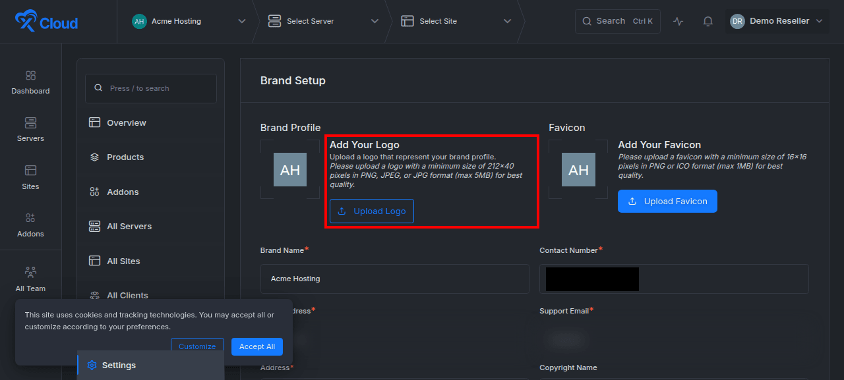
Task: Open Settings in the reseller menu
Action: [x=151, y=366]
